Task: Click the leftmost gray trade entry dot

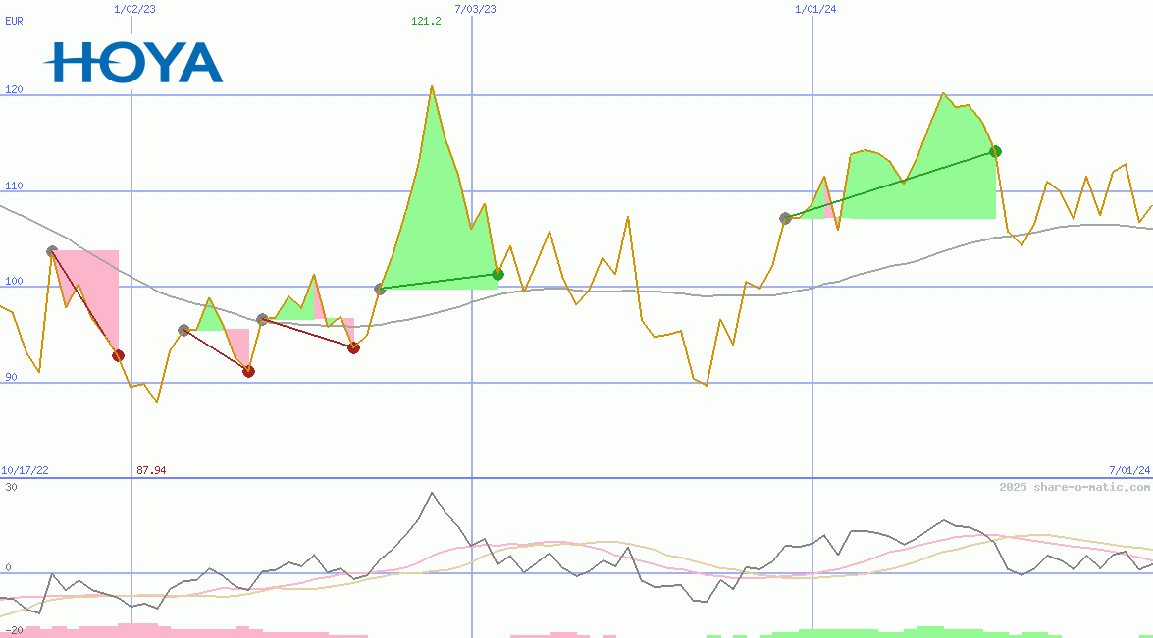Action: (52, 251)
